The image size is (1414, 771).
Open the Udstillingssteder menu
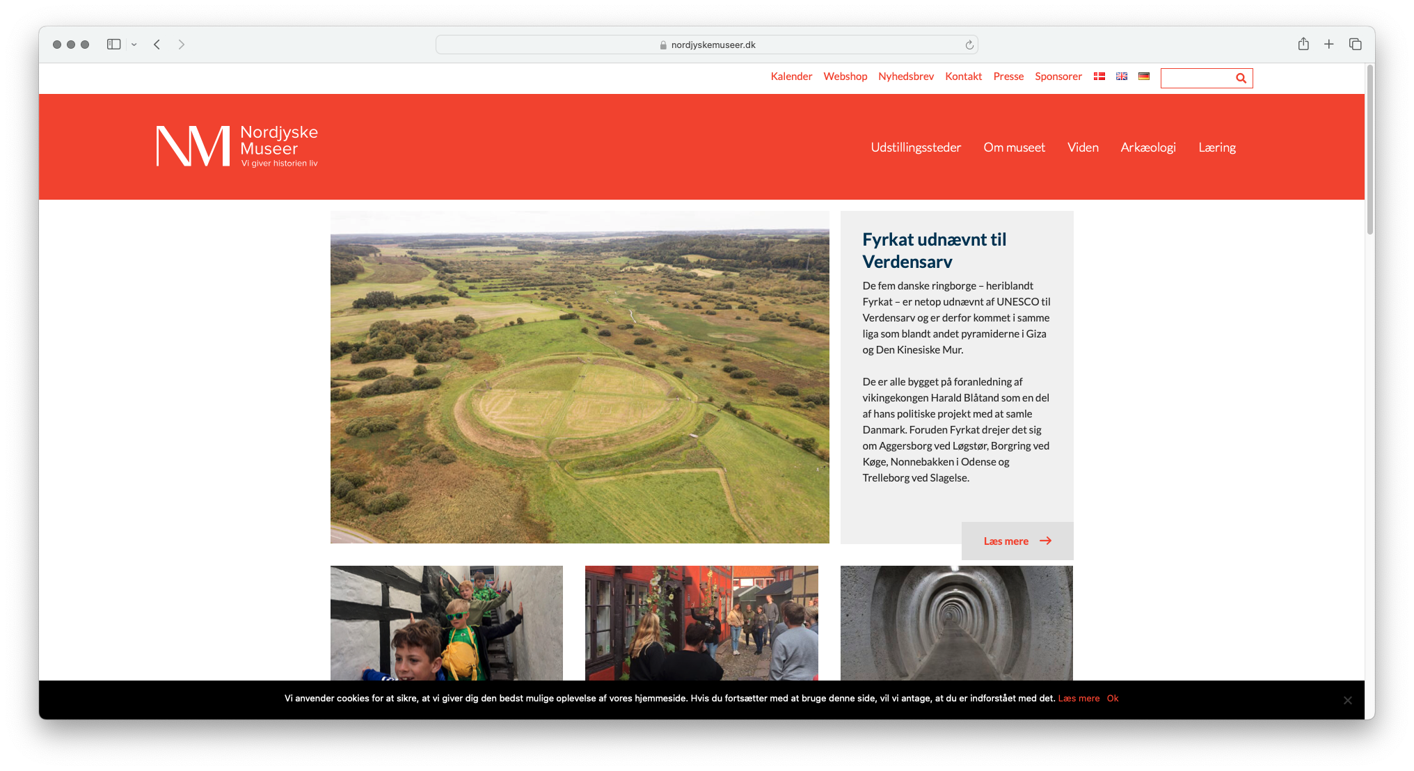coord(916,148)
